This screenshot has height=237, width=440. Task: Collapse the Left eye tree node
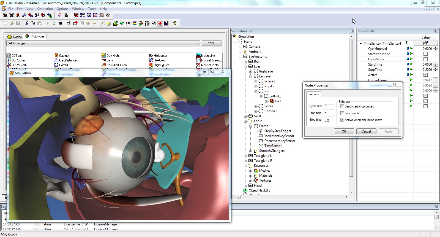pos(250,76)
